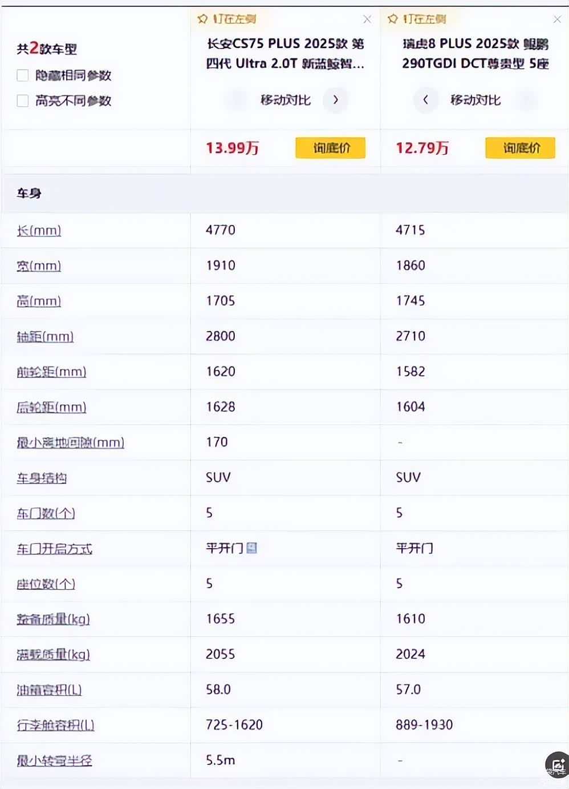
Task: Open the 轴距(mm) parameter link
Action: coord(45,337)
